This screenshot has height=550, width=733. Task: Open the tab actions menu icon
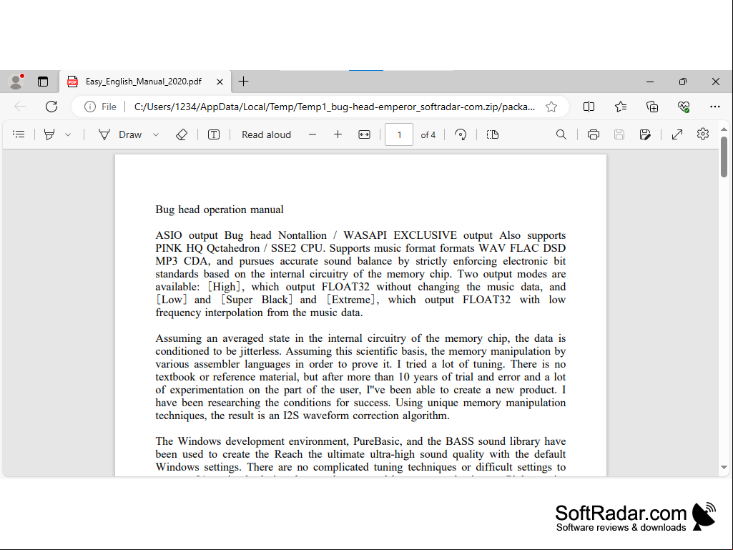(43, 82)
